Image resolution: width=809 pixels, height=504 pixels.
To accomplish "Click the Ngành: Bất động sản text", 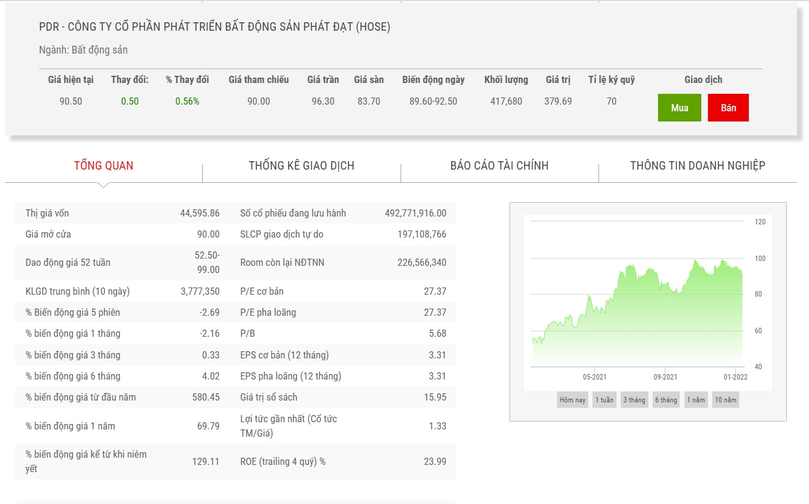I will point(84,51).
